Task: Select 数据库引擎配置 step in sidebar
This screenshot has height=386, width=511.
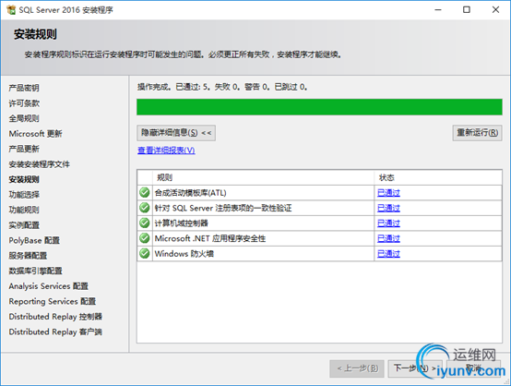Action: tap(35, 271)
